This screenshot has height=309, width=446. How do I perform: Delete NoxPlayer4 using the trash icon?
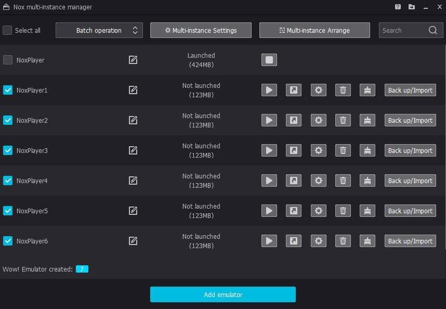click(343, 181)
